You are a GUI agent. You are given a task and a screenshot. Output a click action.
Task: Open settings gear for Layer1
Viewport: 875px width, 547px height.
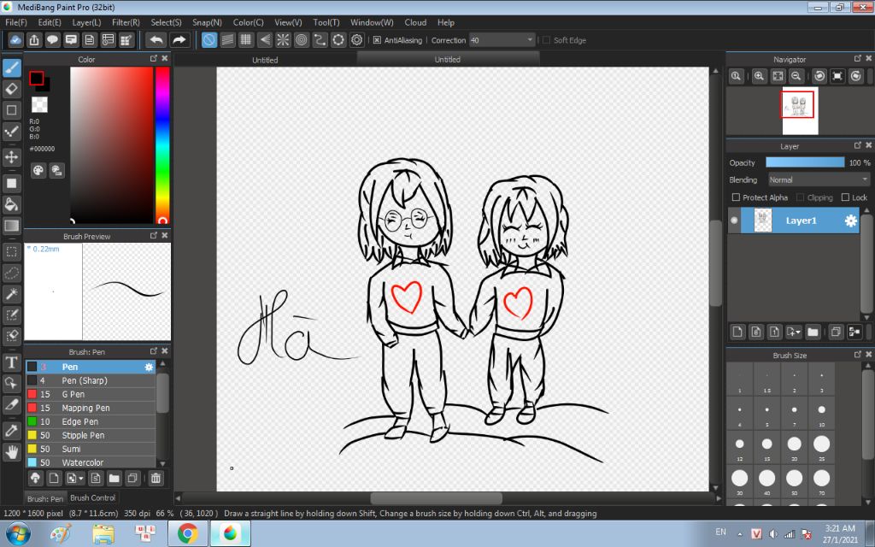850,221
